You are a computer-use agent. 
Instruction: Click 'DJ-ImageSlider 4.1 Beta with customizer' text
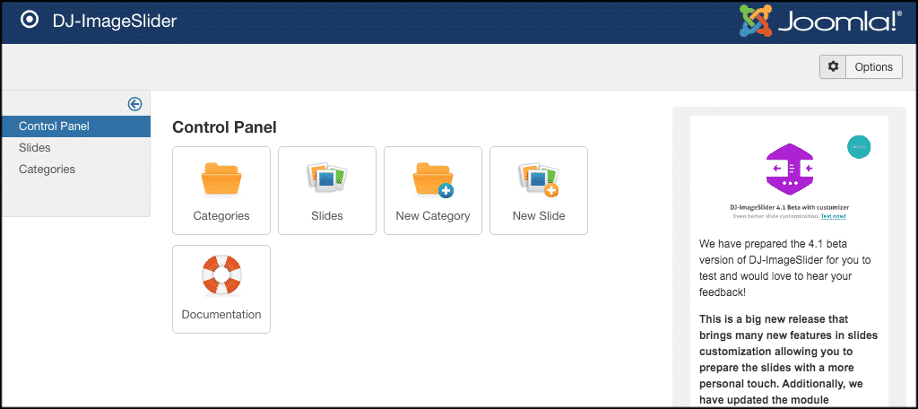coord(789,207)
